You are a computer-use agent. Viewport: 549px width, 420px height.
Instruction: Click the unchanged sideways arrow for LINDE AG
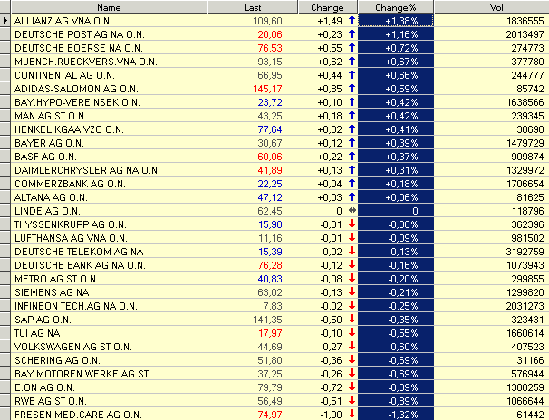(x=352, y=211)
